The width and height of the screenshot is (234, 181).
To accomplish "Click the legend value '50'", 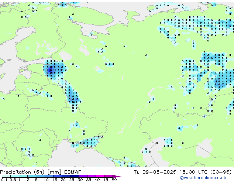I will pyautogui.click(x=114, y=180).
